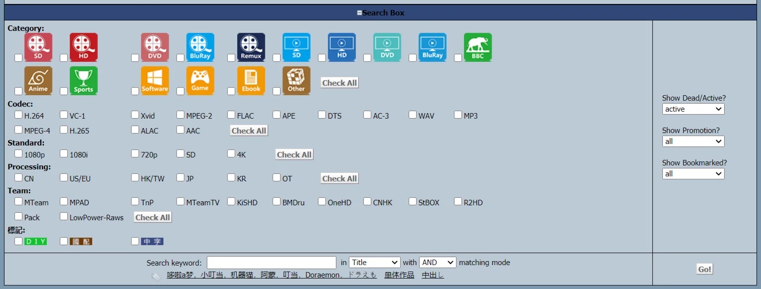761x289 pixels.
Task: Tick the Pack team checkbox
Action: (x=18, y=217)
